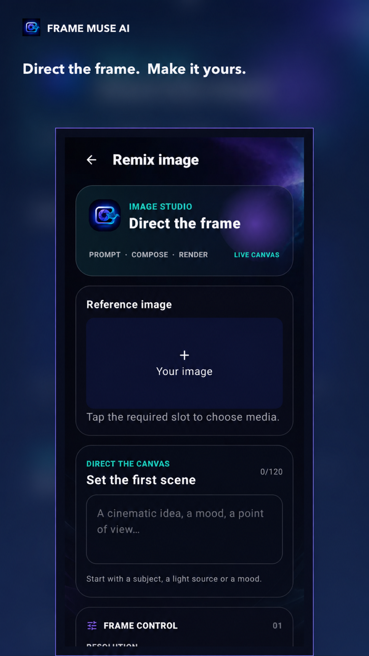This screenshot has width=369, height=656.
Task: Click the Reference image heading
Action: (x=129, y=304)
